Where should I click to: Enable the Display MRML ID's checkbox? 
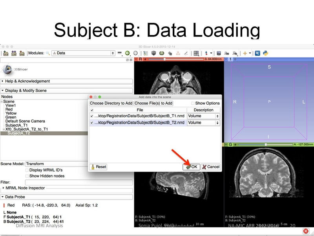click(26, 170)
